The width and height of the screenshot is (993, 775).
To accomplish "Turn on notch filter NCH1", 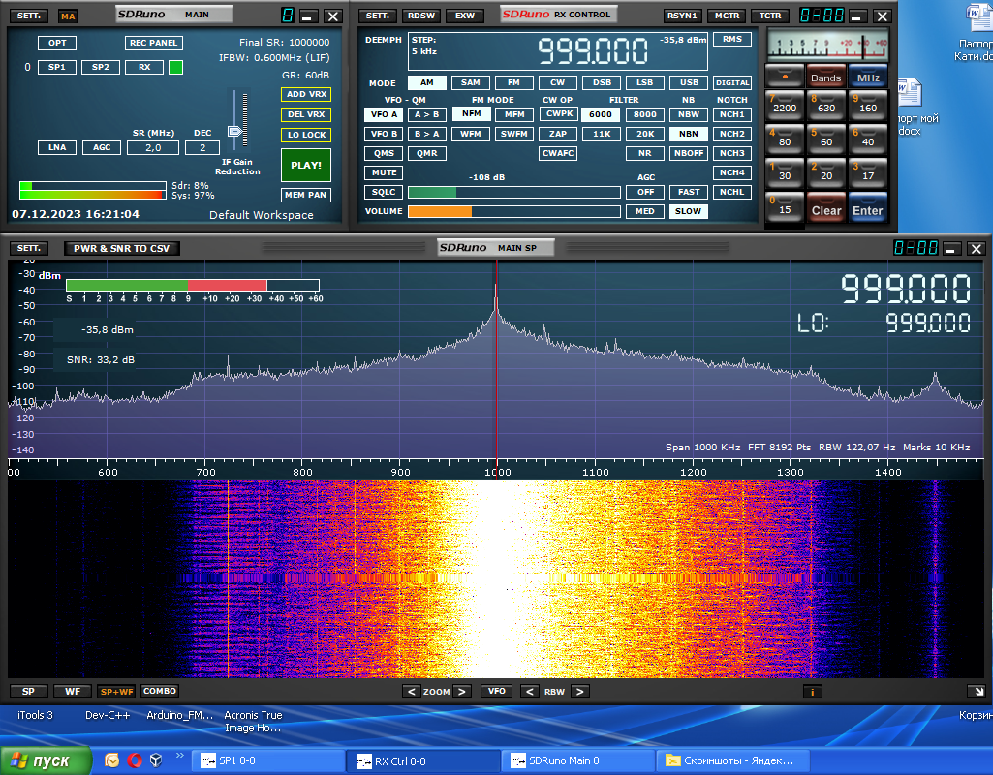I will point(731,114).
